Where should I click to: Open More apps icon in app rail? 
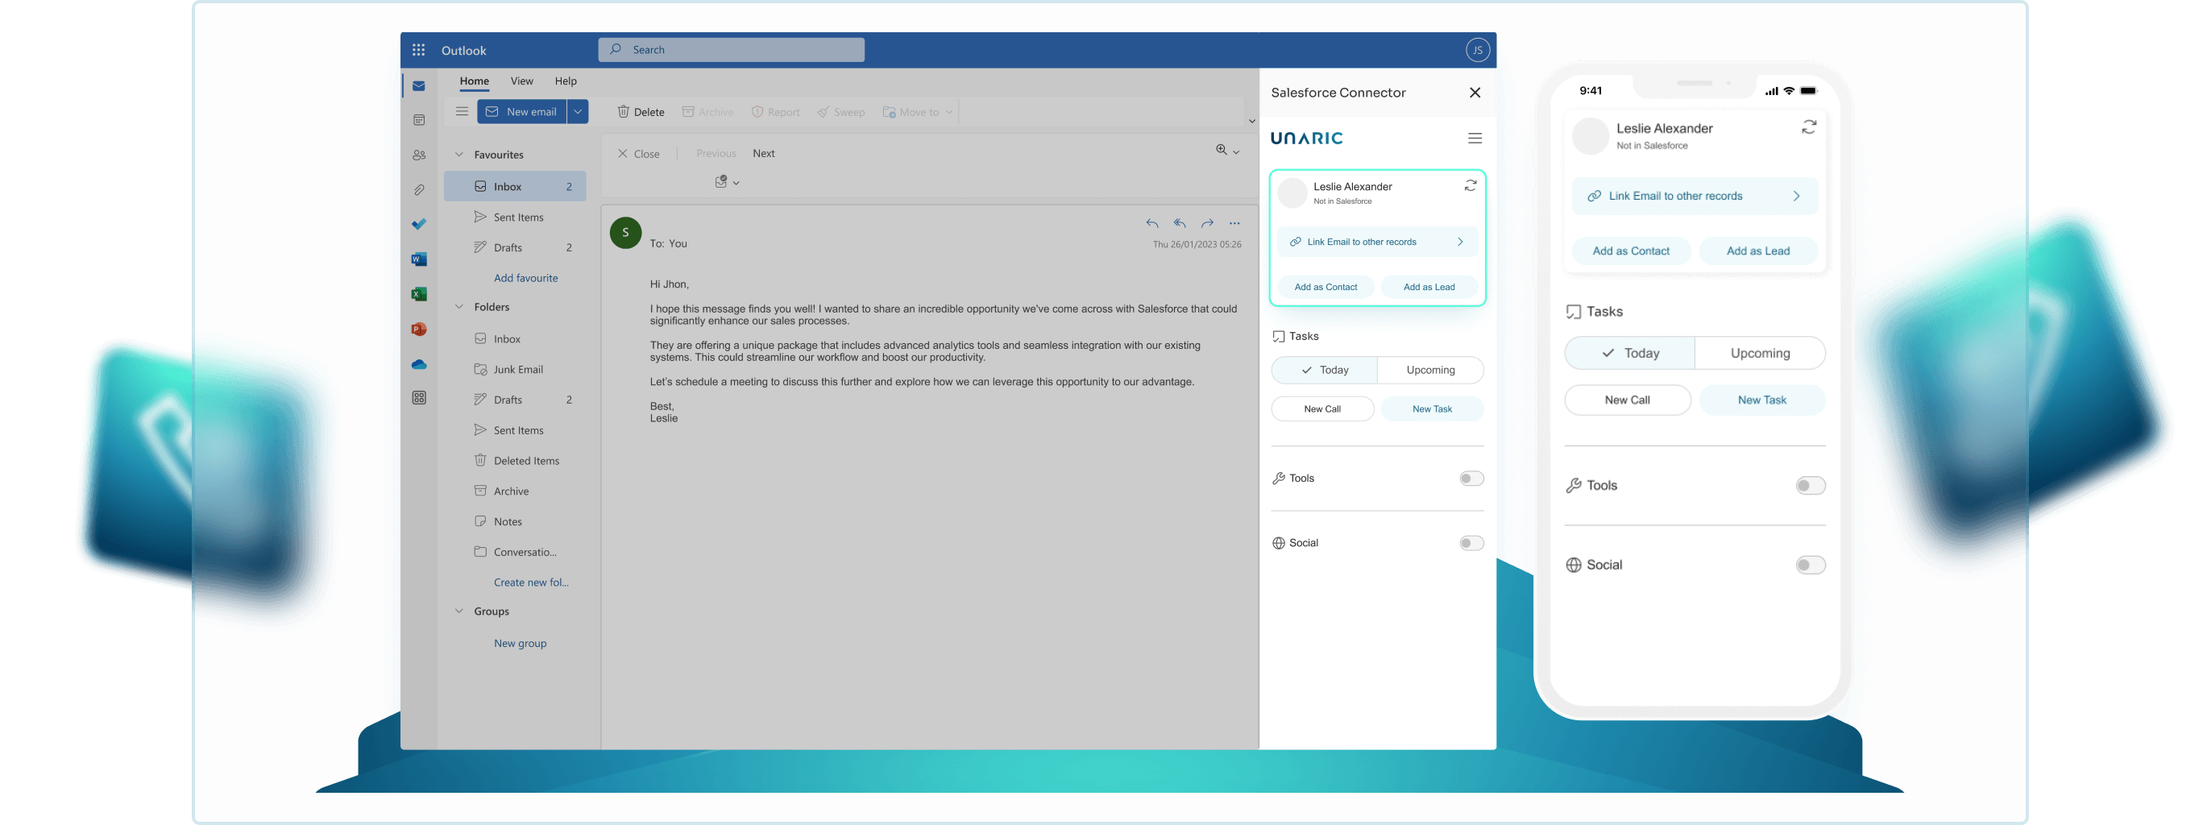click(419, 397)
